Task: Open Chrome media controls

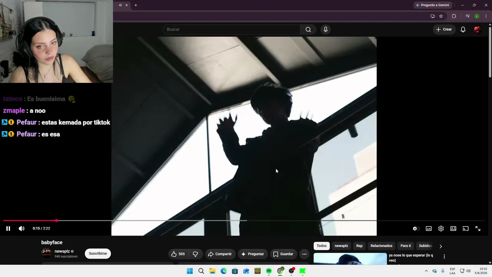Action: tap(467, 16)
